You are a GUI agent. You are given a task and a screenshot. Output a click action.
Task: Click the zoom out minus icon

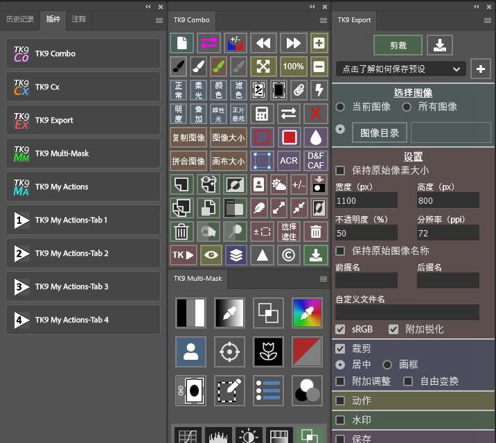pos(319,67)
